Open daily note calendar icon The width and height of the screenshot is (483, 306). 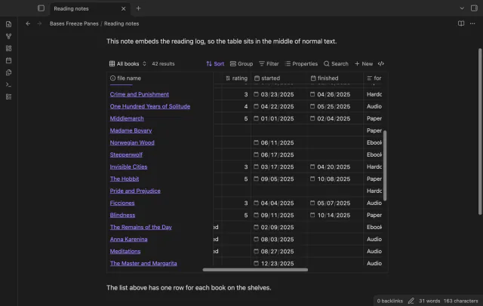point(8,60)
